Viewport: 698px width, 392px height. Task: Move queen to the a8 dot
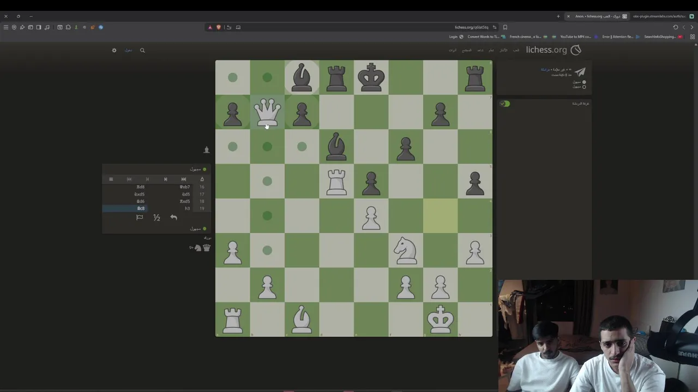tap(233, 77)
